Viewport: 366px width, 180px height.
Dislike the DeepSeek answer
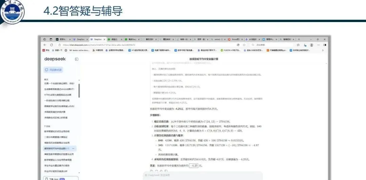[x=166, y=171]
